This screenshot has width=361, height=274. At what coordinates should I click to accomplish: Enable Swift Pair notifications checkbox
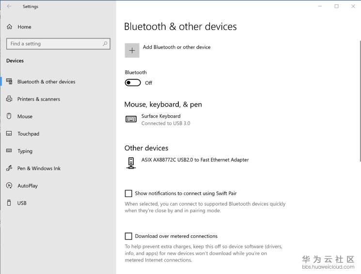[128, 193]
